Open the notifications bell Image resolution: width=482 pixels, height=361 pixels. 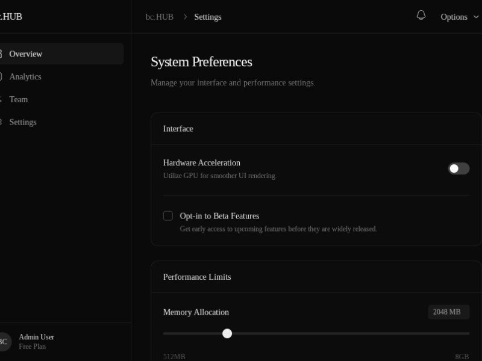click(x=421, y=16)
